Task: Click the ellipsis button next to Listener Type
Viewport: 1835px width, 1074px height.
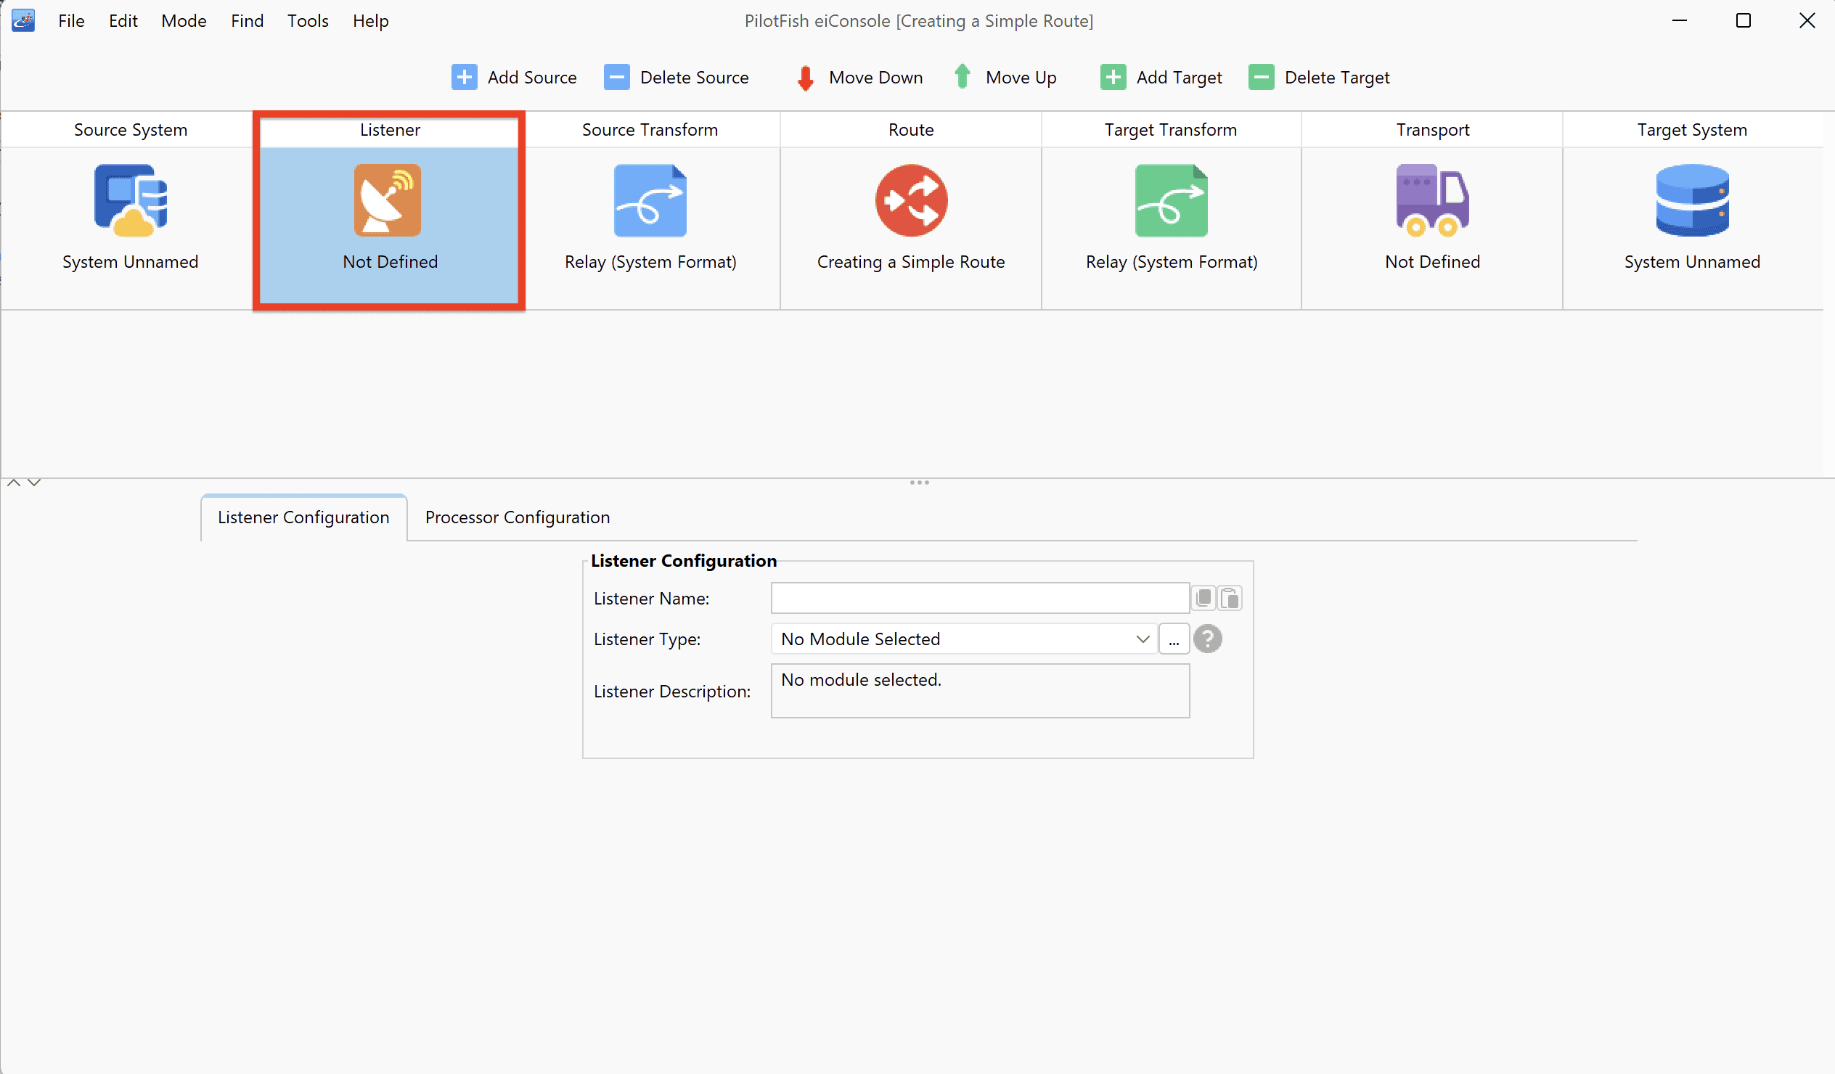Action: point(1174,639)
